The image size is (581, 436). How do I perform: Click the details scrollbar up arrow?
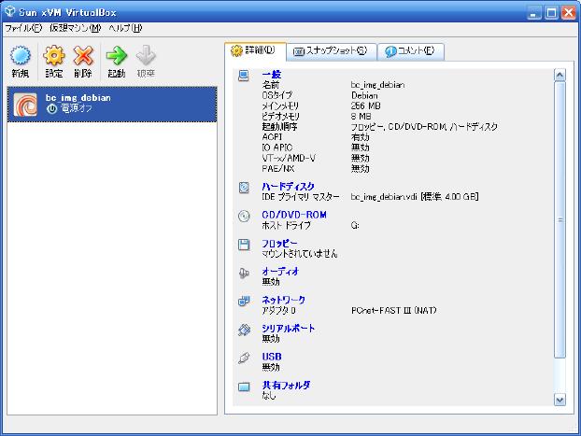[x=560, y=75]
